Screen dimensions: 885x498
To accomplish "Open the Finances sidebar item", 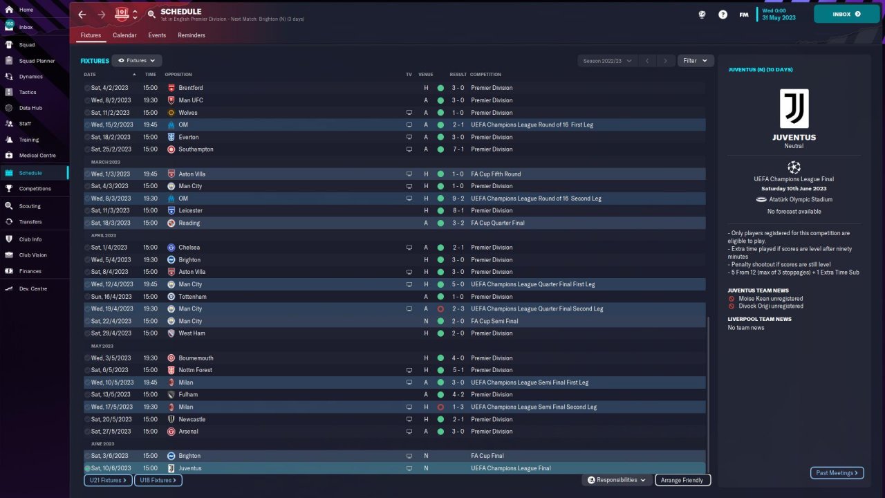I will pos(30,271).
